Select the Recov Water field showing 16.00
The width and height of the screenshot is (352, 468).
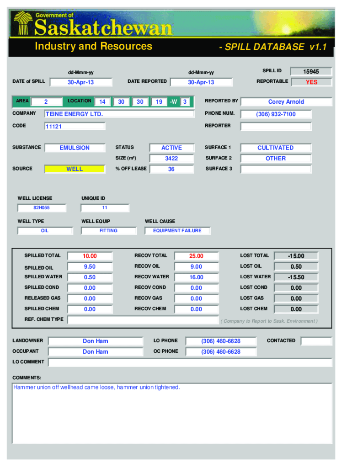coord(196,277)
